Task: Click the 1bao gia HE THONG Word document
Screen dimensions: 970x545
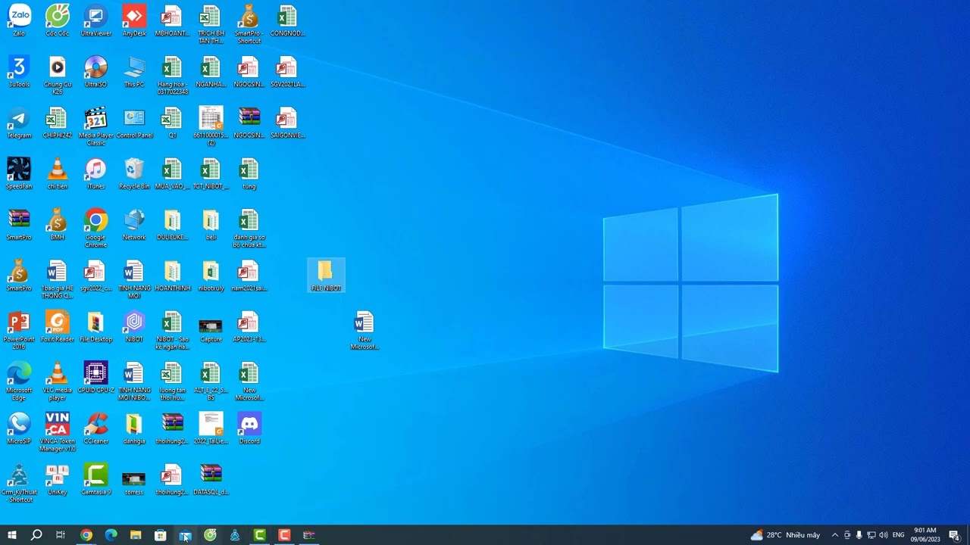Action: click(x=58, y=279)
